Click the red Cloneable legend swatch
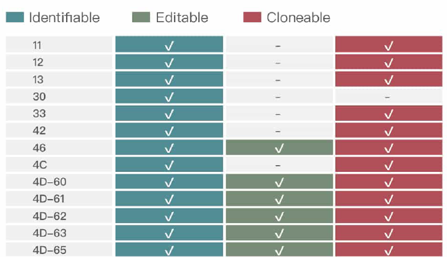The image size is (447, 257). pyautogui.click(x=252, y=17)
